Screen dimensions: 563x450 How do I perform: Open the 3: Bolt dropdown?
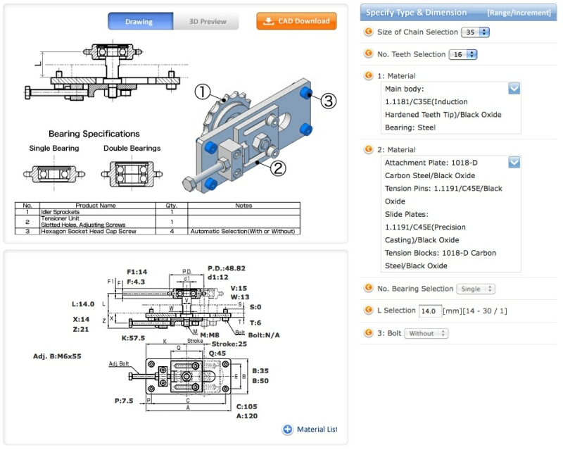pyautogui.click(x=426, y=333)
